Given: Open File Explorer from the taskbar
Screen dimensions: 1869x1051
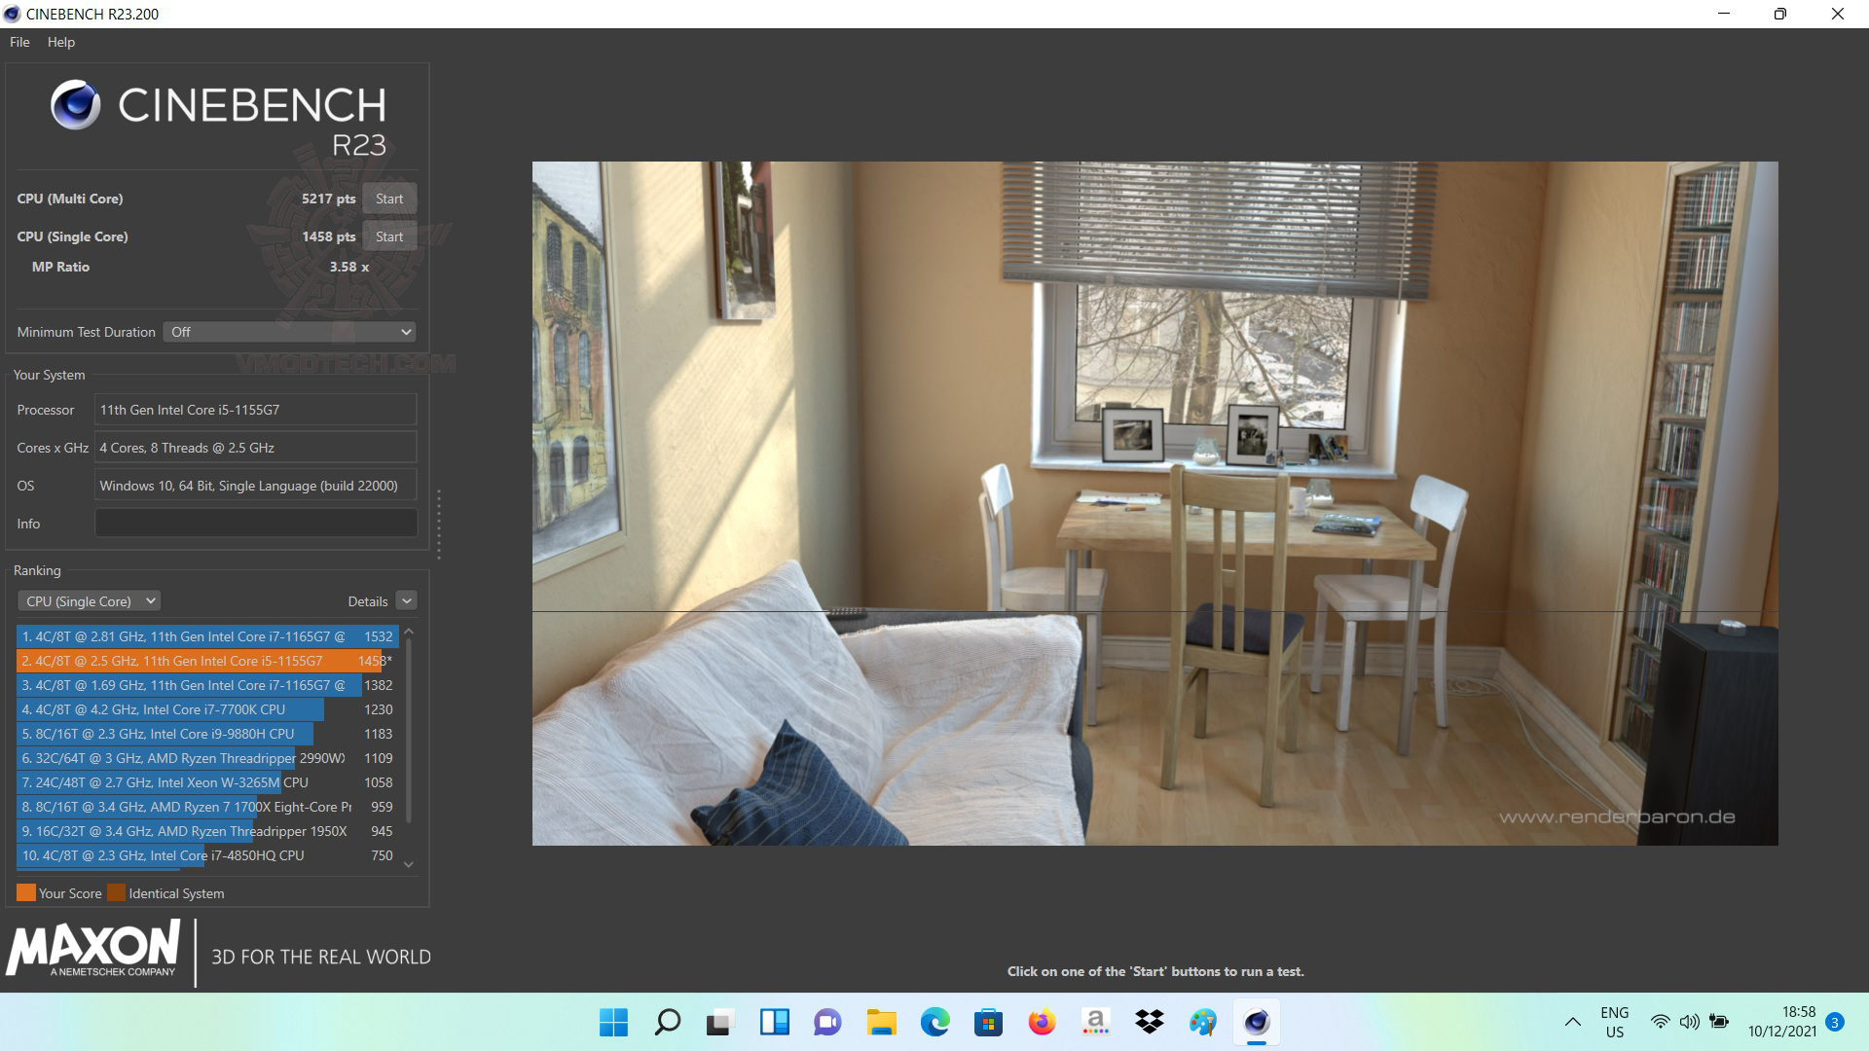Looking at the screenshot, I should (x=881, y=1022).
